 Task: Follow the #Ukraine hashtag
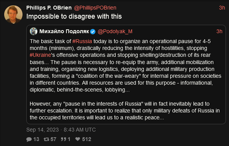click(x=40, y=55)
